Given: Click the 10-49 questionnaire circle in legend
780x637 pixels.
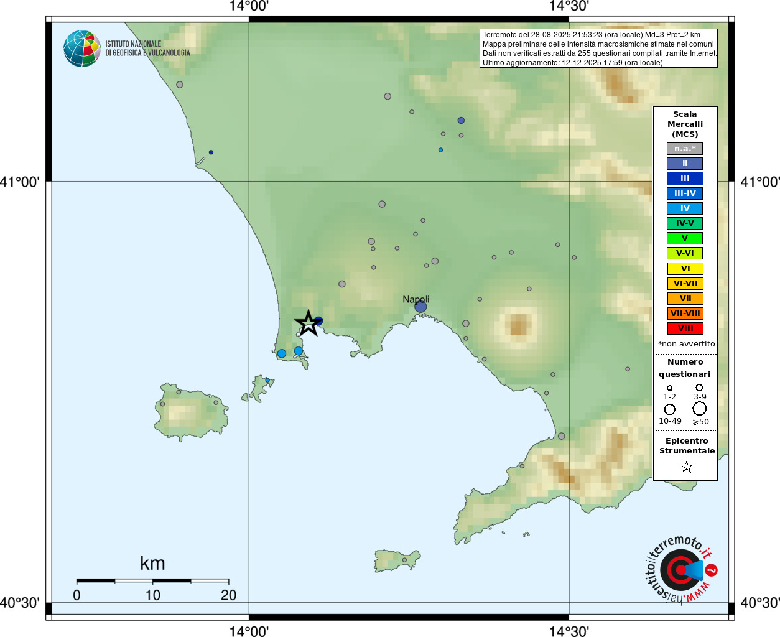Looking at the screenshot, I should pos(670,409).
